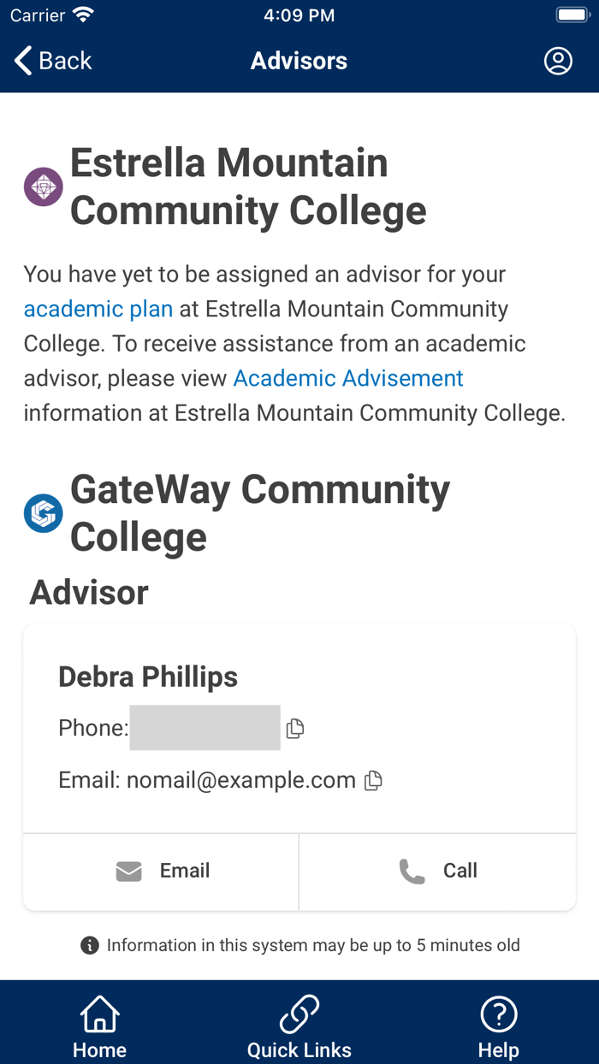Email advisor Debra Phillips
The width and height of the screenshot is (599, 1064).
(x=160, y=870)
